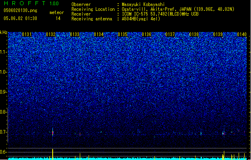The height and width of the screenshot is (160, 251).
Task: Click the kHz axis unit label
Action: 4,32
